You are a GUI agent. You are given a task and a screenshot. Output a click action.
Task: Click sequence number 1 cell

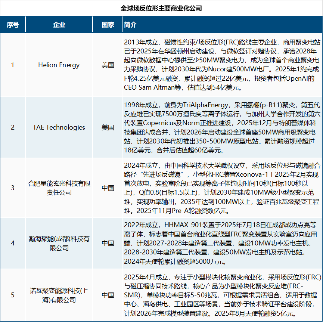(x=13, y=65)
